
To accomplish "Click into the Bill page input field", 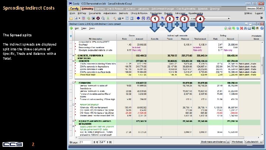I will [85, 142].
